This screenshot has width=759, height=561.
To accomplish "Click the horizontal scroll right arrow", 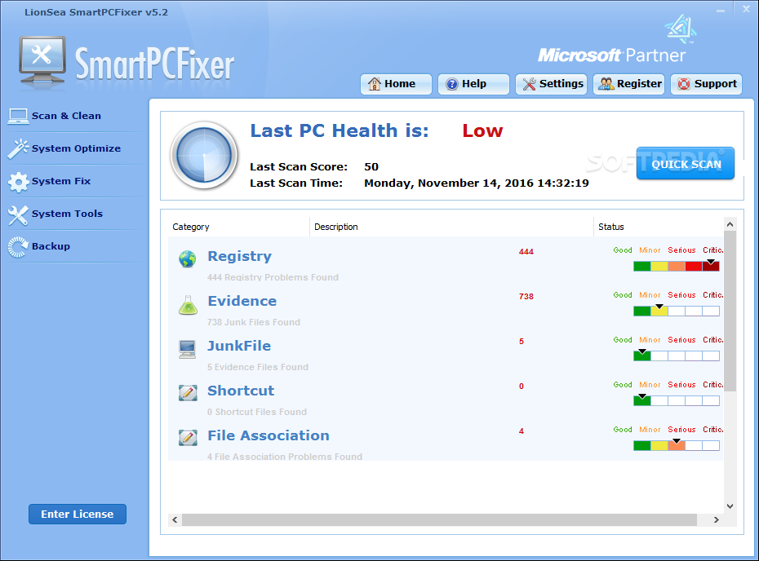I will [x=717, y=520].
